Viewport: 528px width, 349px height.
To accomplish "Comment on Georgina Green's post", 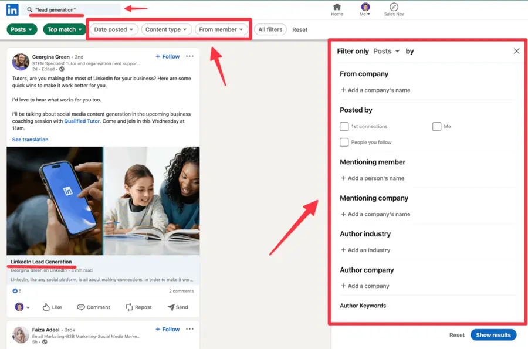I will pos(94,307).
